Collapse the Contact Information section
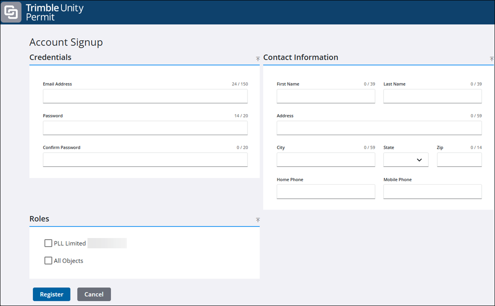The width and height of the screenshot is (495, 306). pos(492,59)
